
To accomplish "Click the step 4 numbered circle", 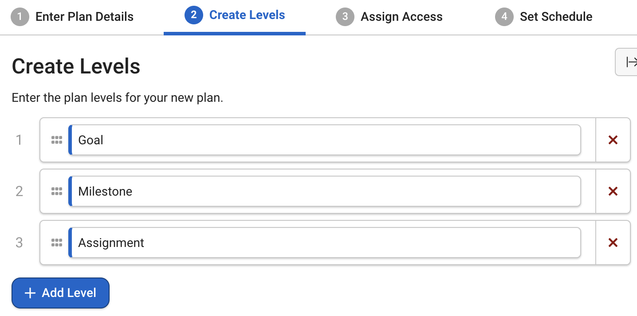I will click(504, 16).
